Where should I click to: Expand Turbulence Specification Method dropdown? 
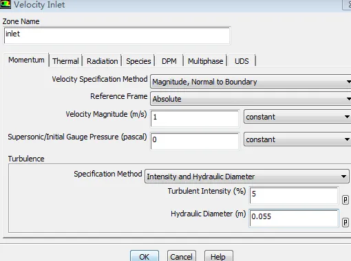click(247, 177)
